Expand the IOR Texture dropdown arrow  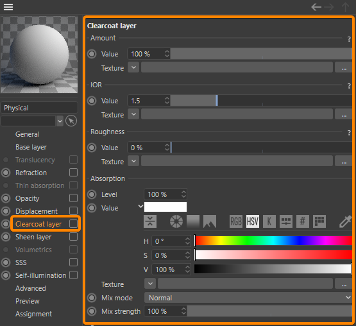[x=133, y=114]
